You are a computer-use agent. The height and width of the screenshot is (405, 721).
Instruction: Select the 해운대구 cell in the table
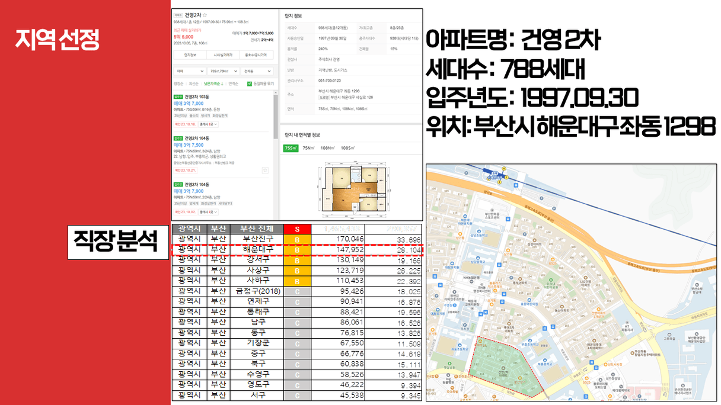pos(257,250)
